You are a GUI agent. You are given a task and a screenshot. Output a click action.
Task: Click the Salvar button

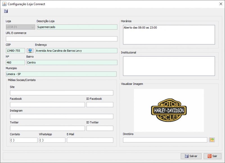(191, 156)
